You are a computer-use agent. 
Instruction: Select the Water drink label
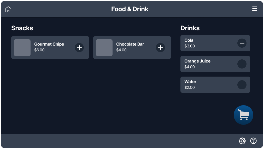pos(190,82)
